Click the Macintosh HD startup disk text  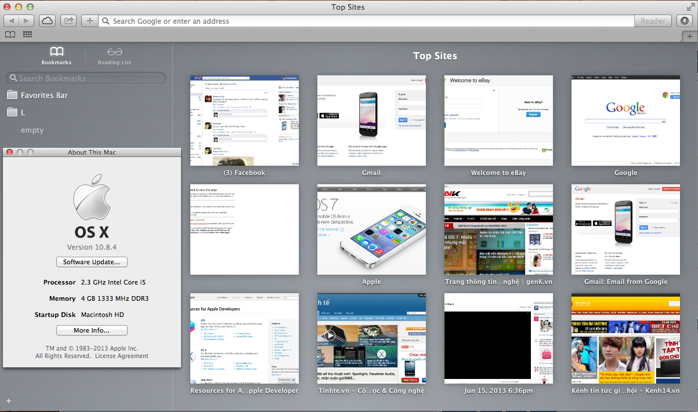click(102, 315)
